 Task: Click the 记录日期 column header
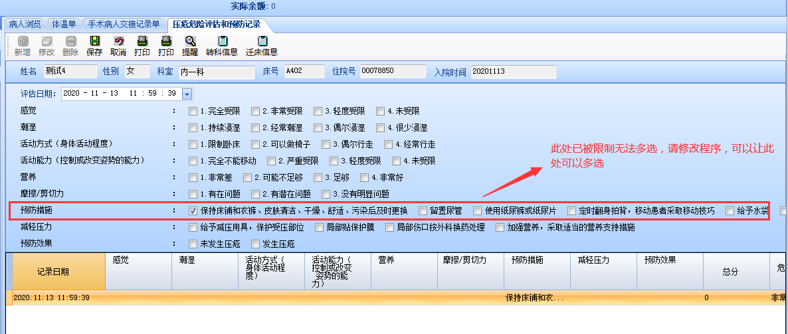59,272
